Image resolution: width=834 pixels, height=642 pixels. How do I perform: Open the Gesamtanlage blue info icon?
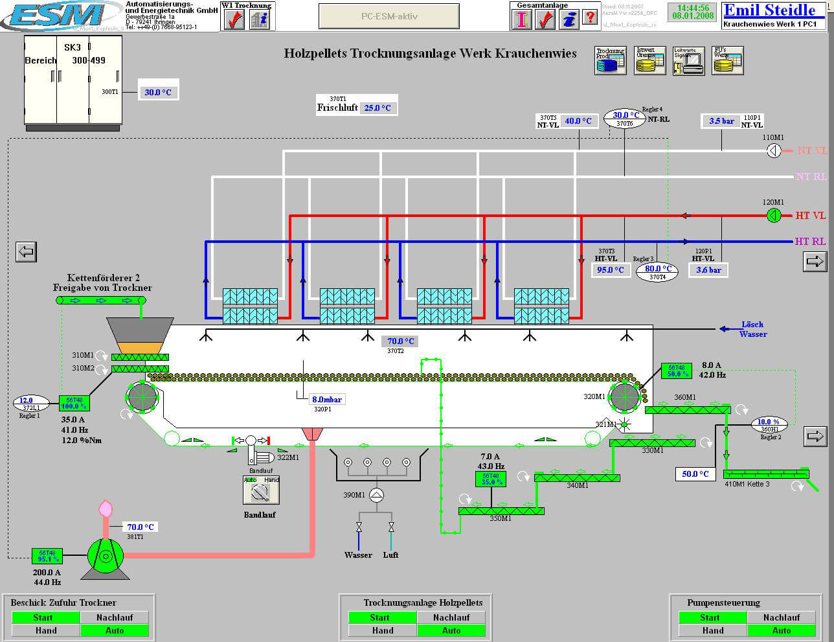tap(569, 19)
